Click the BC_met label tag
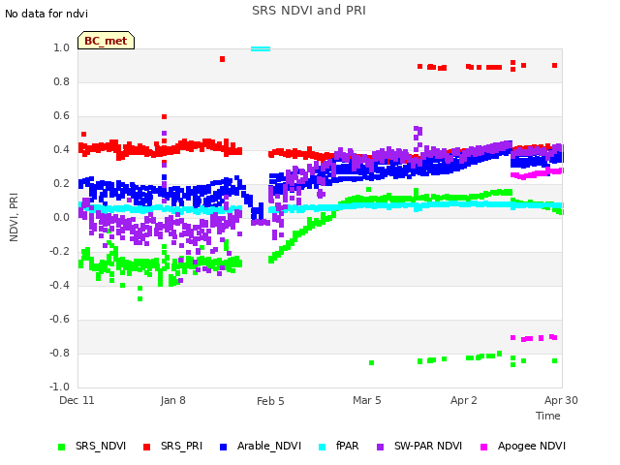 coord(106,41)
